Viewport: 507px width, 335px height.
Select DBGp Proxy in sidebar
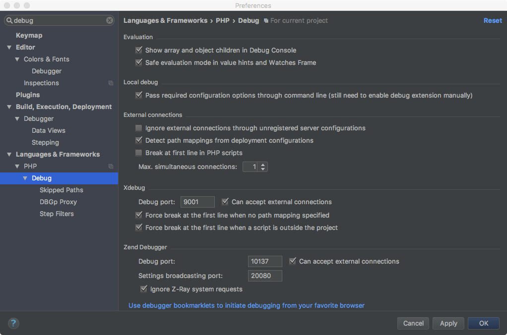[x=58, y=202]
